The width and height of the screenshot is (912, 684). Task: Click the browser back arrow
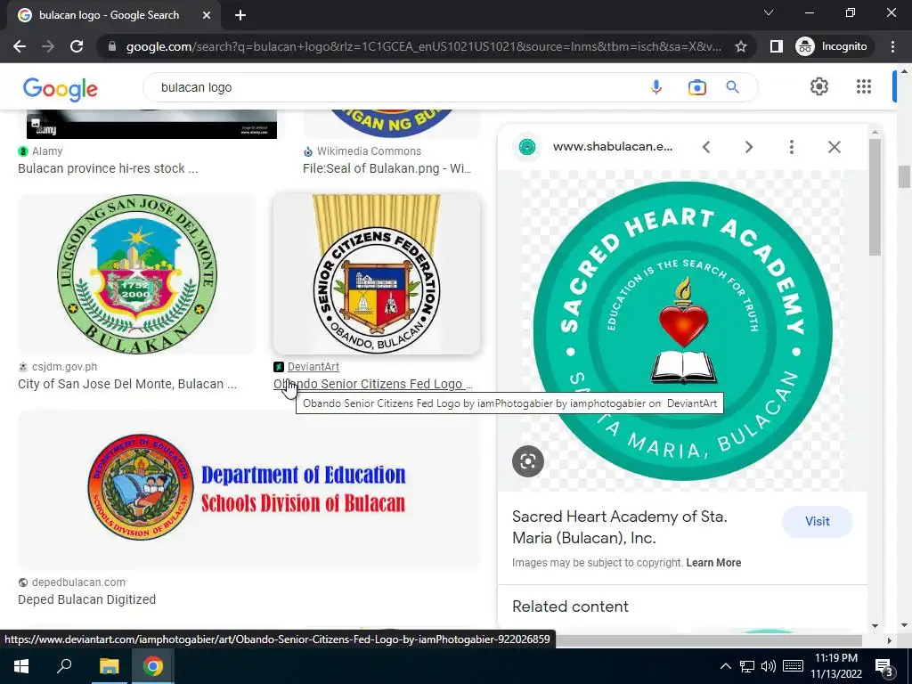click(20, 46)
